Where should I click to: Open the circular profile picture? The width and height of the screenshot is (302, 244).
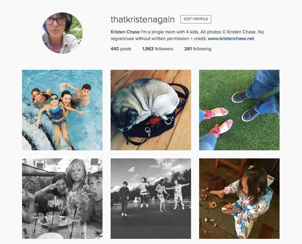[x=62, y=33]
